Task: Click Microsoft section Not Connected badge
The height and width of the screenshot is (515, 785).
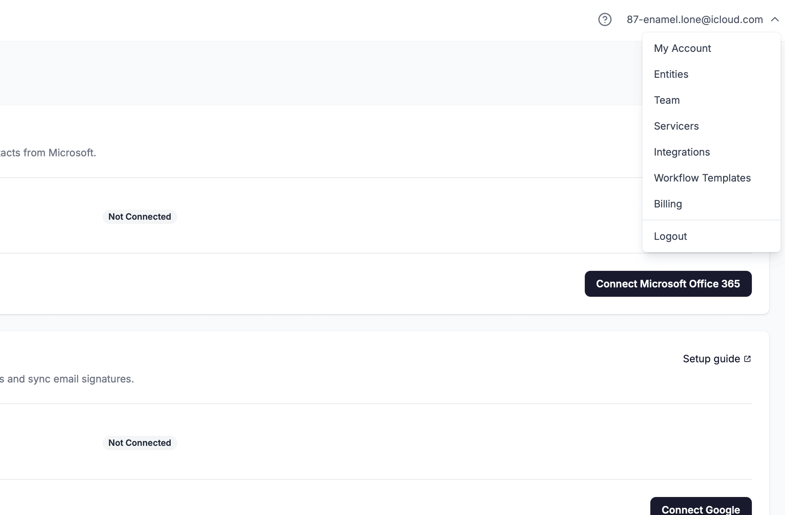Action: pos(140,217)
